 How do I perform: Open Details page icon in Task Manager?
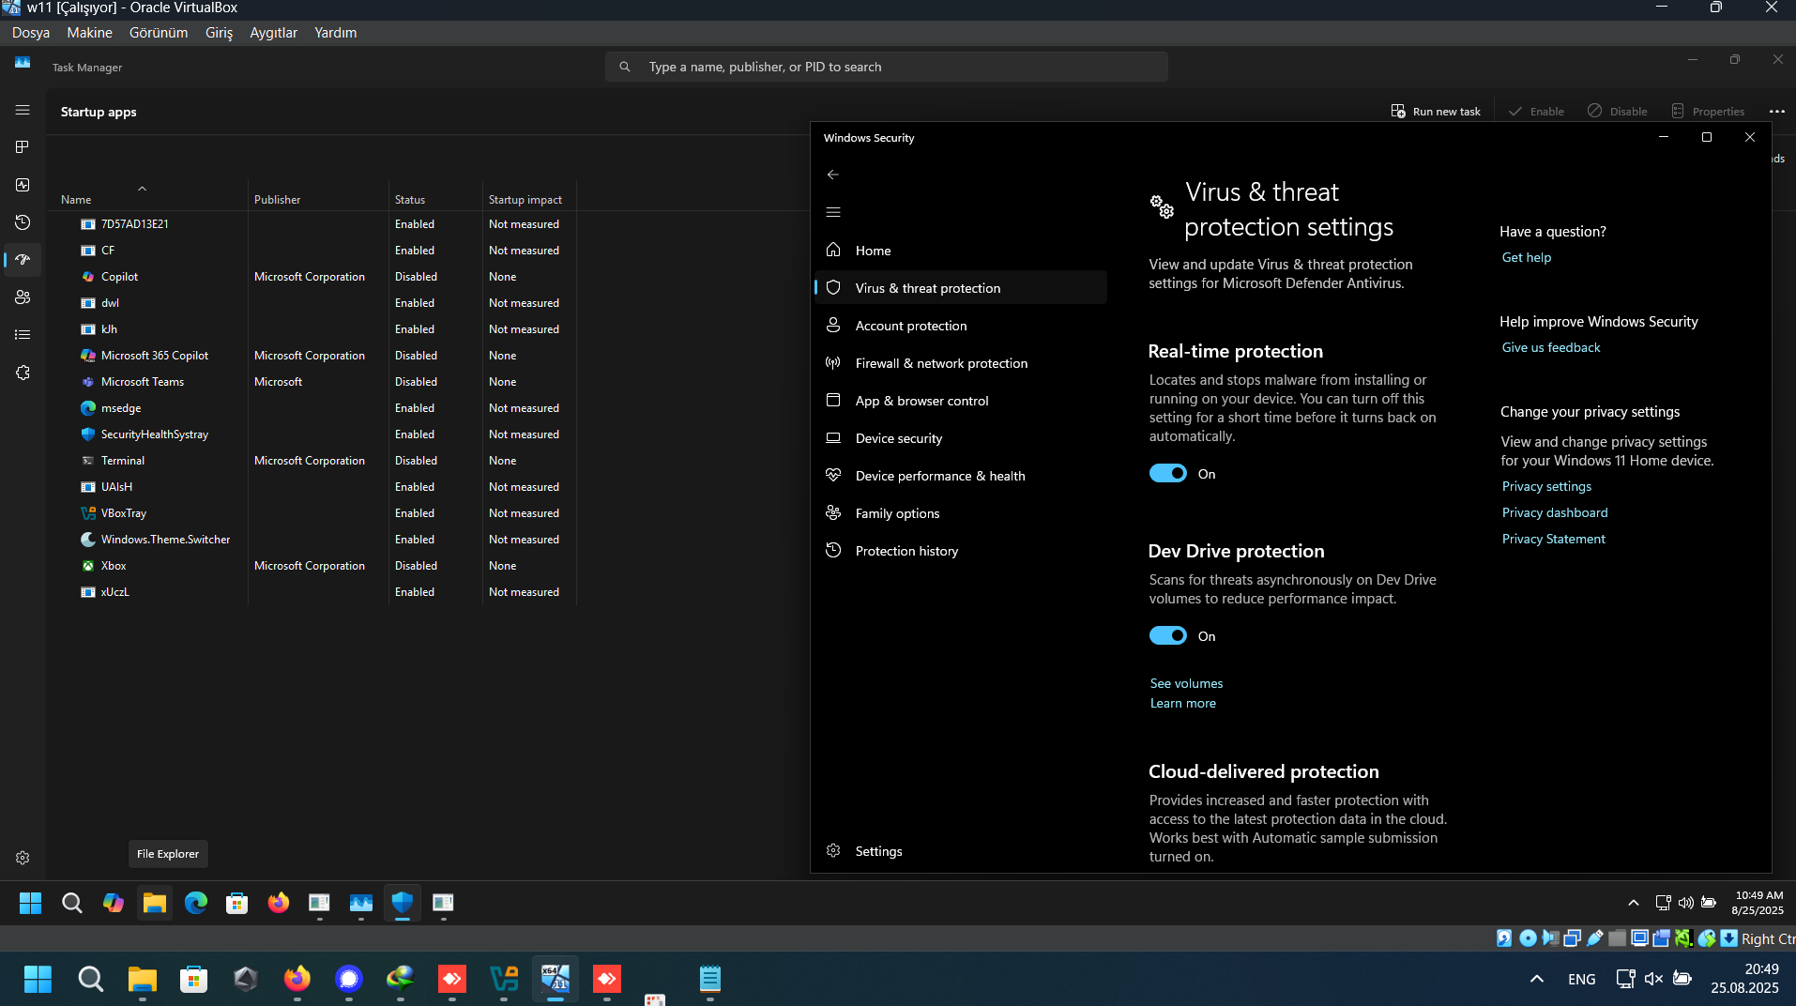click(x=23, y=335)
